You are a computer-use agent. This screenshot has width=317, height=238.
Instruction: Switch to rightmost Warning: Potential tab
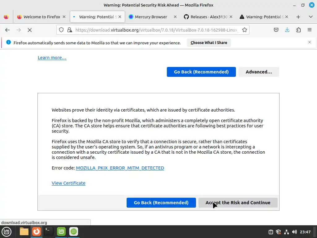[264, 17]
